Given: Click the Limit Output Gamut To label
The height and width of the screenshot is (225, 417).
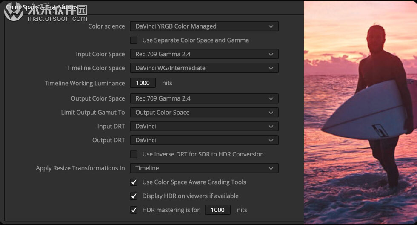Looking at the screenshot, I should [x=93, y=112].
